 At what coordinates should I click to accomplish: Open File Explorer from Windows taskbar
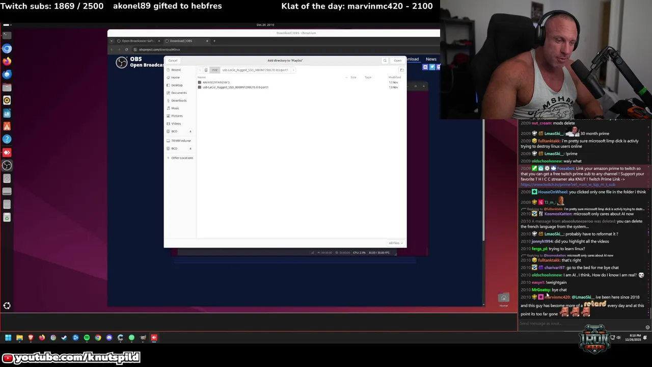(x=19, y=337)
